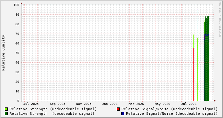The width and height of the screenshot is (223, 118).
Task: Click the Relative Strength (undecodeable signal) label
Action: pyautogui.click(x=53, y=109)
